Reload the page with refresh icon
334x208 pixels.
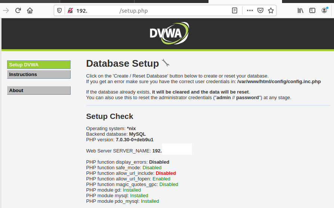tap(18, 10)
